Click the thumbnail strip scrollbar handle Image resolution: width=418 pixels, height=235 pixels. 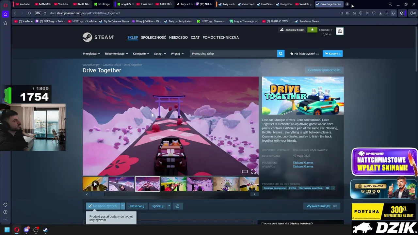click(98, 194)
